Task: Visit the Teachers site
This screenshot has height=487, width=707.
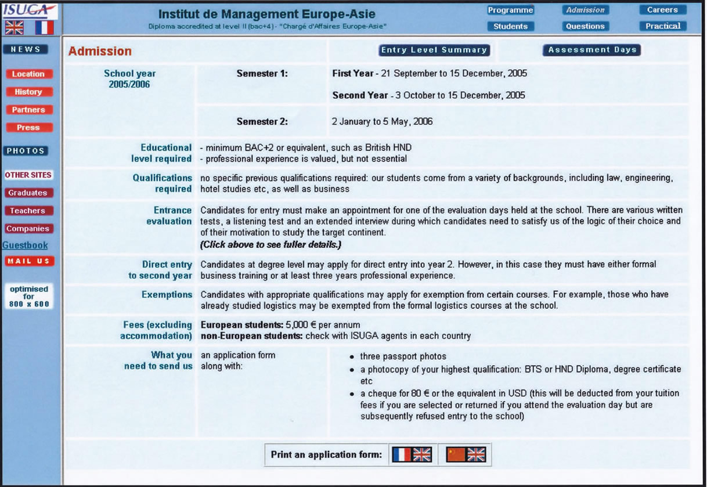Action: (x=27, y=211)
